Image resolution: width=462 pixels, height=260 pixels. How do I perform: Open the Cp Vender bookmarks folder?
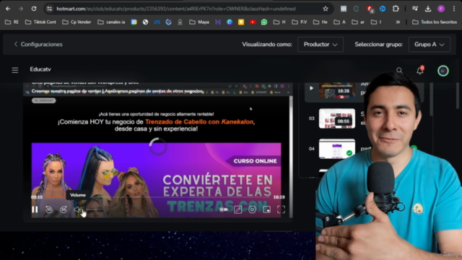[x=77, y=22]
